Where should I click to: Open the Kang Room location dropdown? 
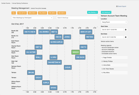[x=114, y=22]
